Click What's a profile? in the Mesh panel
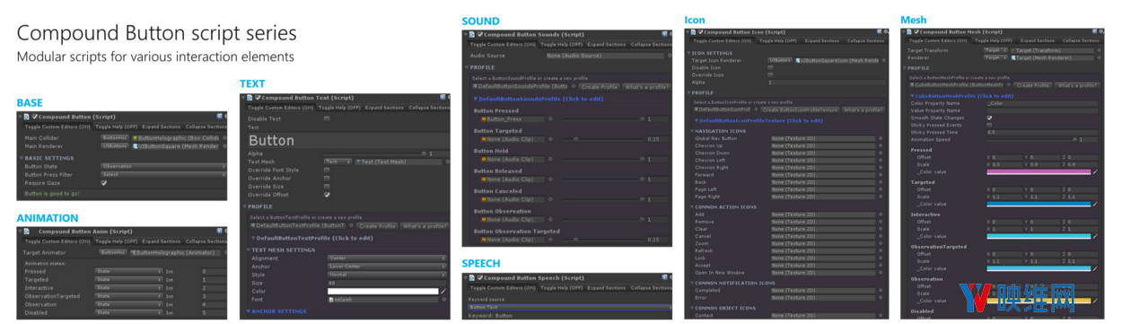The height and width of the screenshot is (324, 1122). pos(1076,85)
